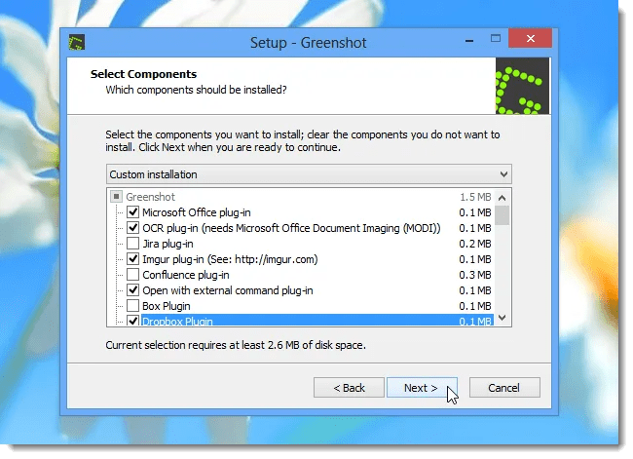Click the Greenshot root item label
633x459 pixels.
(x=151, y=197)
